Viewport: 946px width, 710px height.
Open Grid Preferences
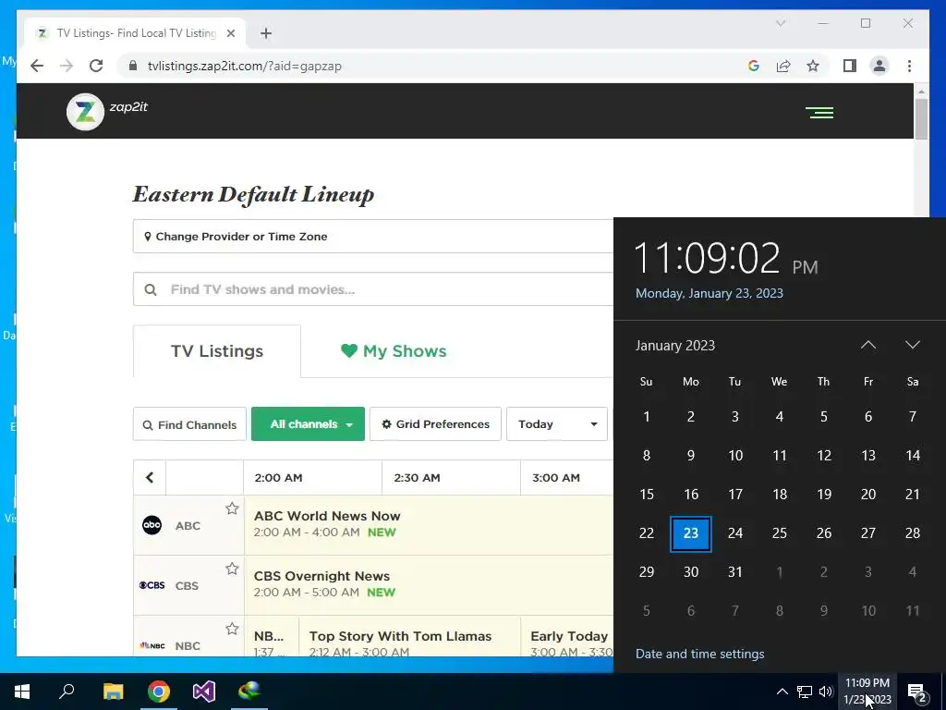click(x=435, y=423)
